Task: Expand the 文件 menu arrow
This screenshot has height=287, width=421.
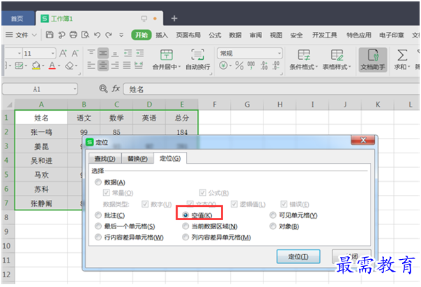Action: (34, 35)
